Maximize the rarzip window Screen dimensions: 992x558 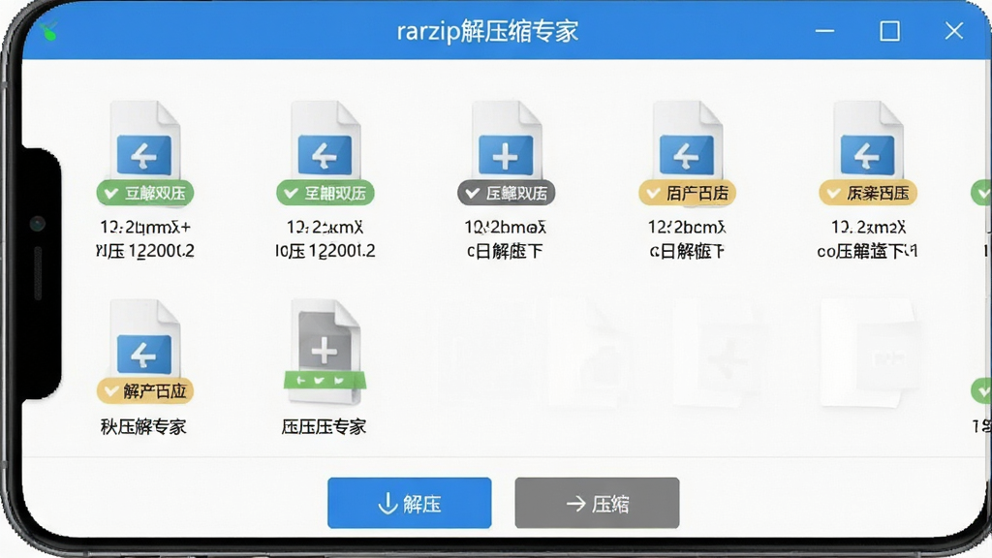coord(889,30)
